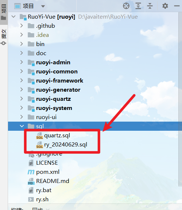Expand the ruoyi-ui folder arrow
This screenshot has width=182, height=210.
pos(22,117)
